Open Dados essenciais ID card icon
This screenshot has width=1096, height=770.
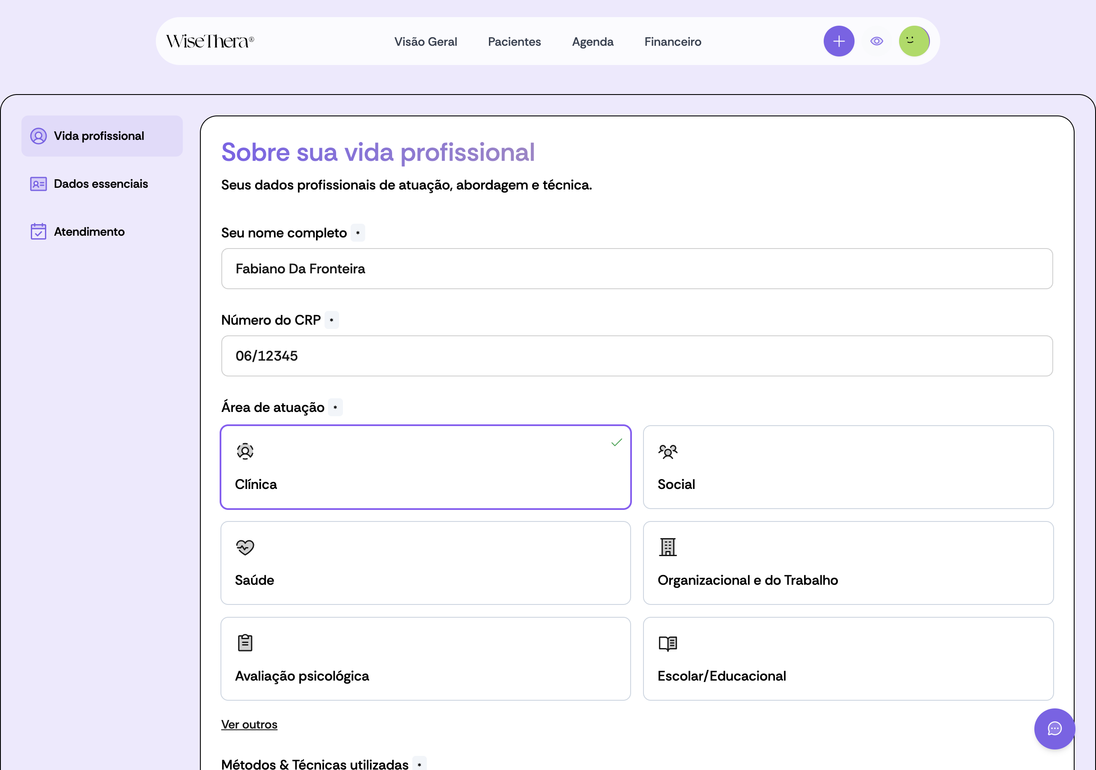click(38, 184)
